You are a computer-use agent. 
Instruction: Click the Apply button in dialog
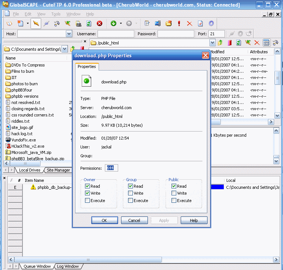click(164, 220)
